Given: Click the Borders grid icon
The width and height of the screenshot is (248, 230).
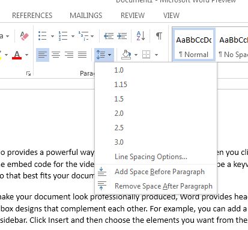Looking at the screenshot, I should [146, 55].
